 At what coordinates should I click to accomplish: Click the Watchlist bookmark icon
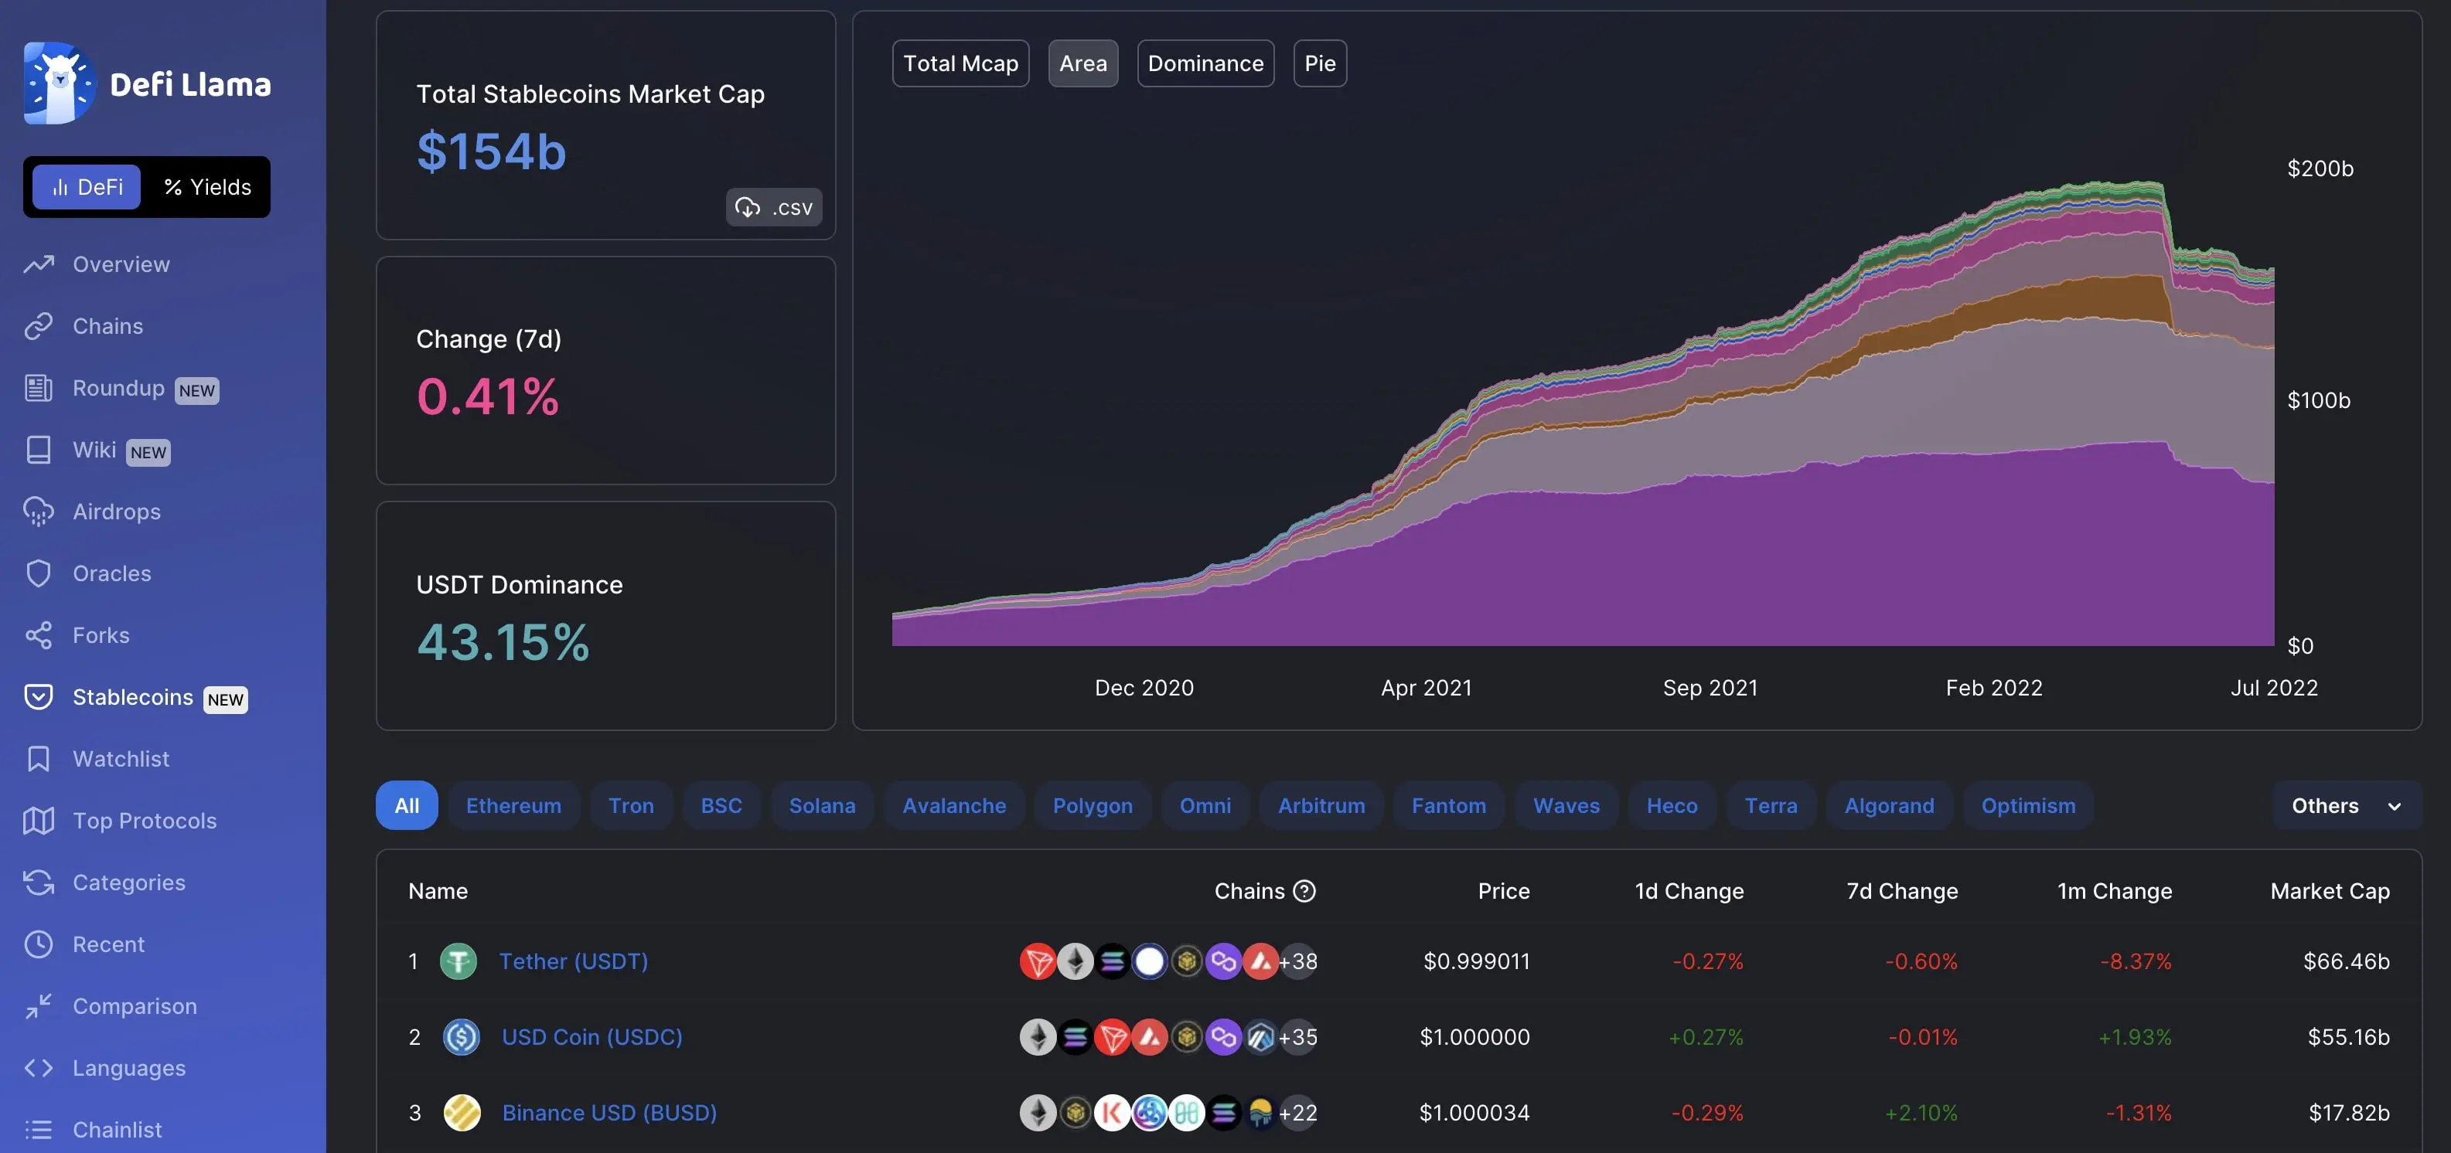tap(38, 759)
